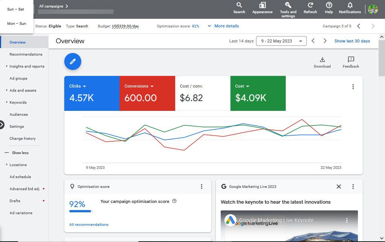Go to the previous date range
This screenshot has width=385, height=242.
(313, 41)
